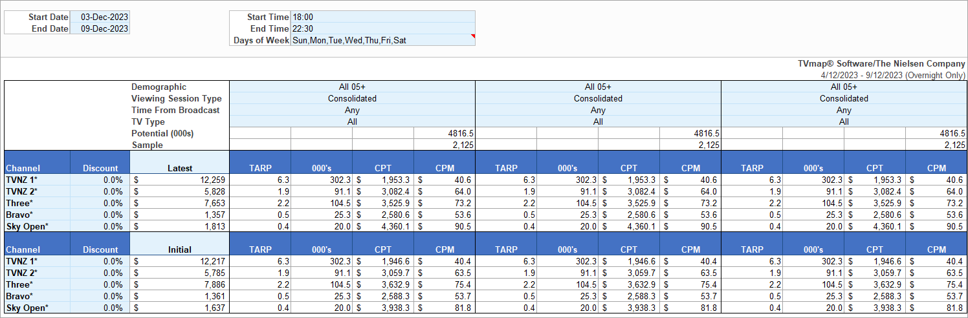This screenshot has height=318, width=968.
Task: Select the Start Date value 03-Dec-2023
Action: click(100, 17)
